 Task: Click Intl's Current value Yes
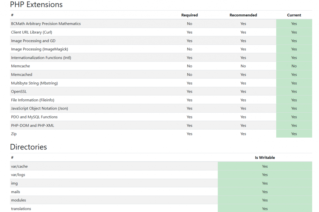pos(294,58)
